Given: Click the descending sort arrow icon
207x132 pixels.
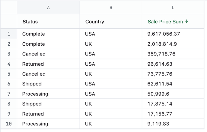Looking at the screenshot, I should click(186, 22).
